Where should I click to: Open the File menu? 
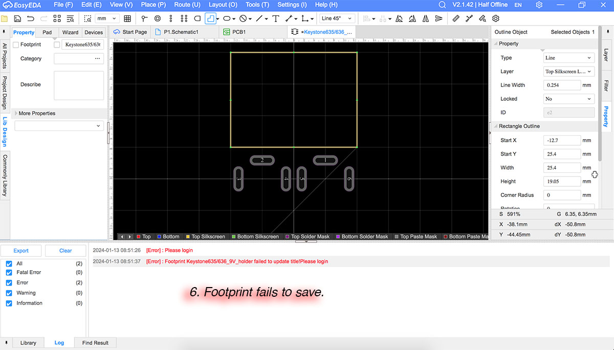63,5
